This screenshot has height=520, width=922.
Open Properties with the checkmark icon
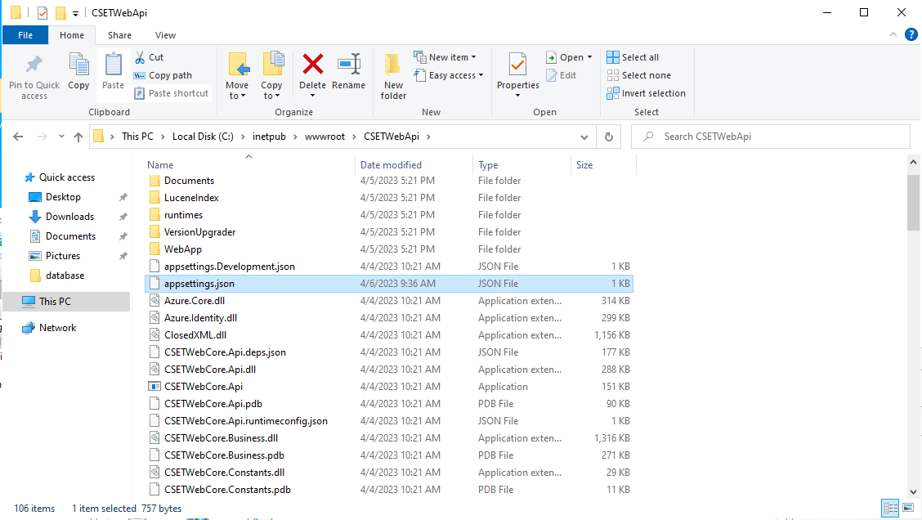point(517,65)
